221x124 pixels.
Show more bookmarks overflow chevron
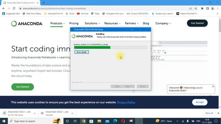coord(218,14)
